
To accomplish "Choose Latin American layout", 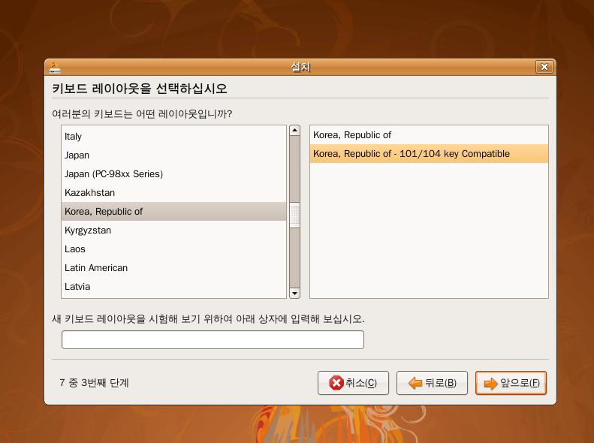I will (173, 268).
